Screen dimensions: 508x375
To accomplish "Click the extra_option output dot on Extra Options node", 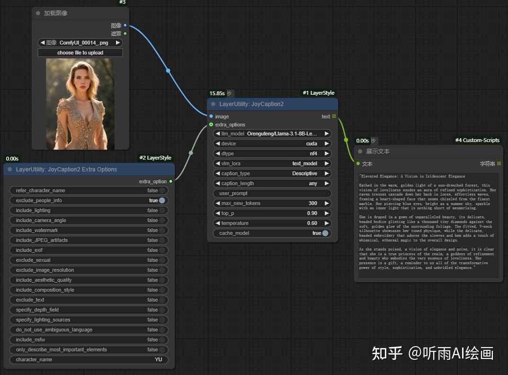I will [171, 181].
